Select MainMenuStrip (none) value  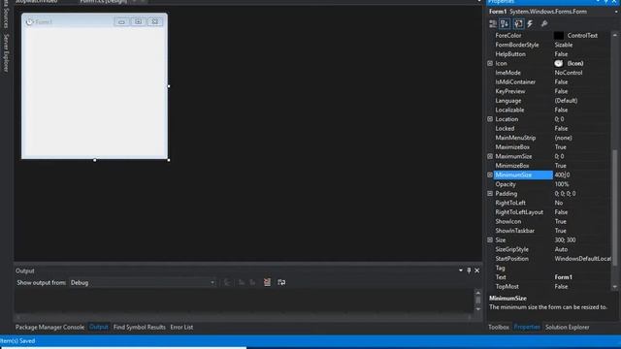(x=563, y=138)
